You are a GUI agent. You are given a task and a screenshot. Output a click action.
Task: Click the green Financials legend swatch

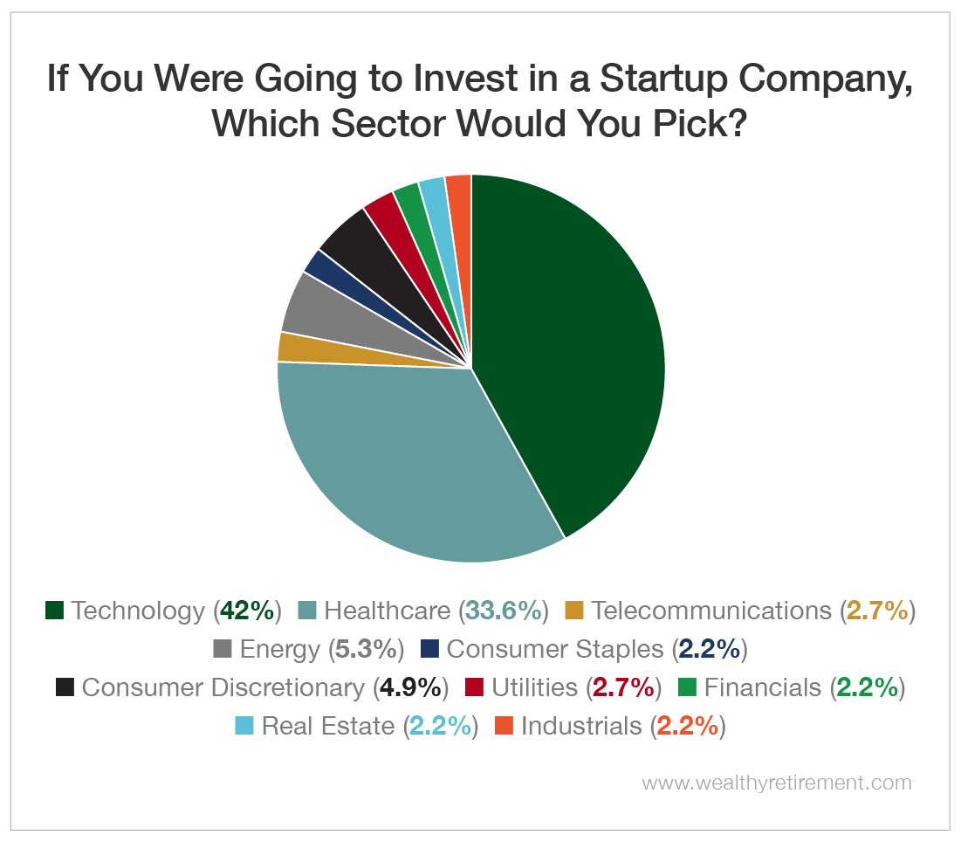[x=688, y=687]
